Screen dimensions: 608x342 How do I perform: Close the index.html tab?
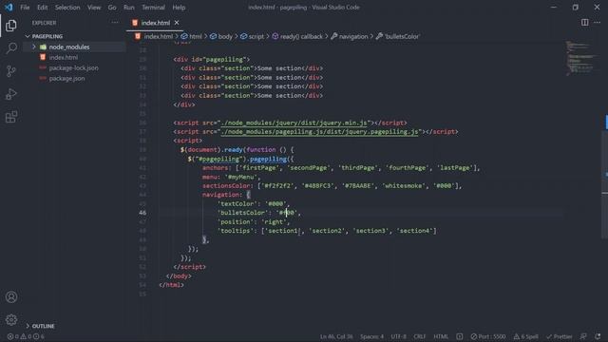coord(177,23)
